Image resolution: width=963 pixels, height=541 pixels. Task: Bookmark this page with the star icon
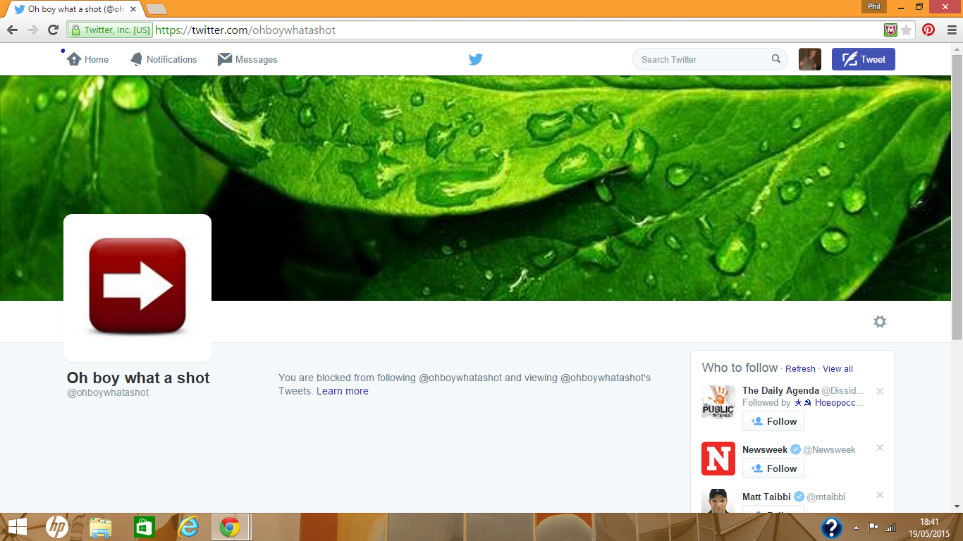907,30
